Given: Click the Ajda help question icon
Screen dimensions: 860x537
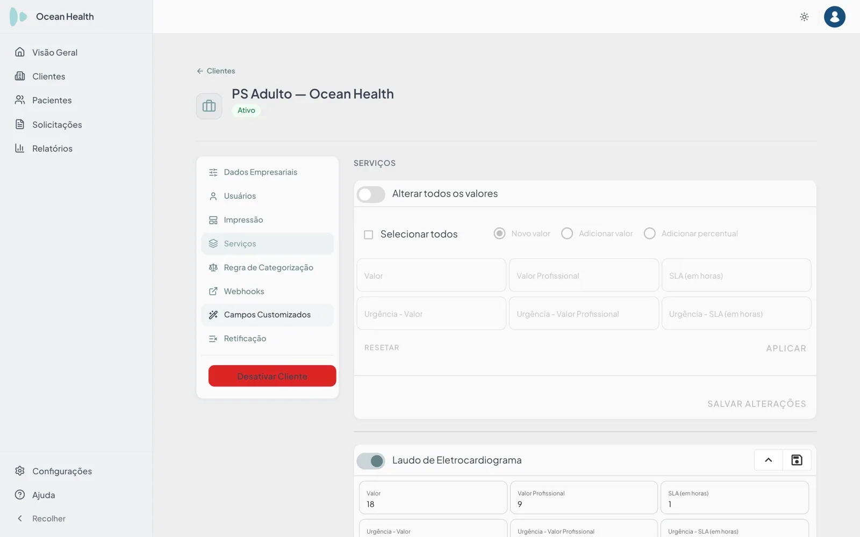Looking at the screenshot, I should (20, 495).
